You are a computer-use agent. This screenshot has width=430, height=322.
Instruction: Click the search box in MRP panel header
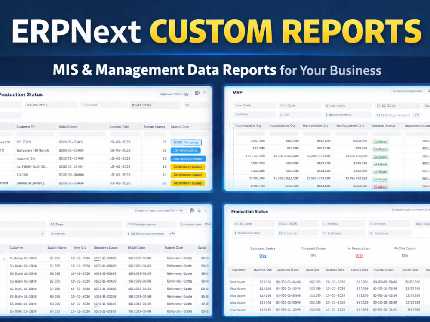click(x=408, y=91)
